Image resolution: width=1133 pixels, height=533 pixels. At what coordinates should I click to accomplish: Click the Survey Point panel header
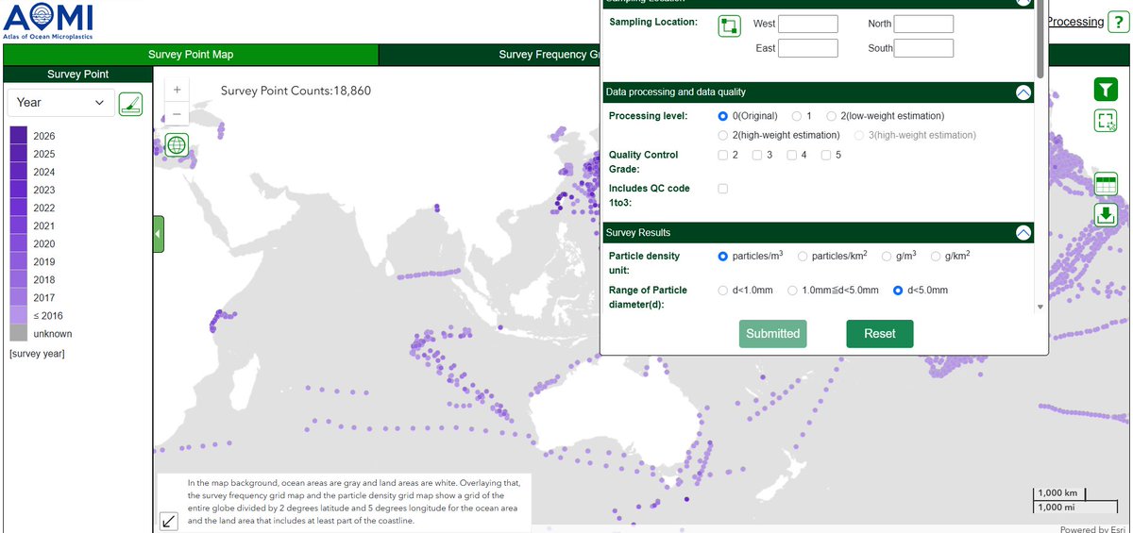click(77, 74)
